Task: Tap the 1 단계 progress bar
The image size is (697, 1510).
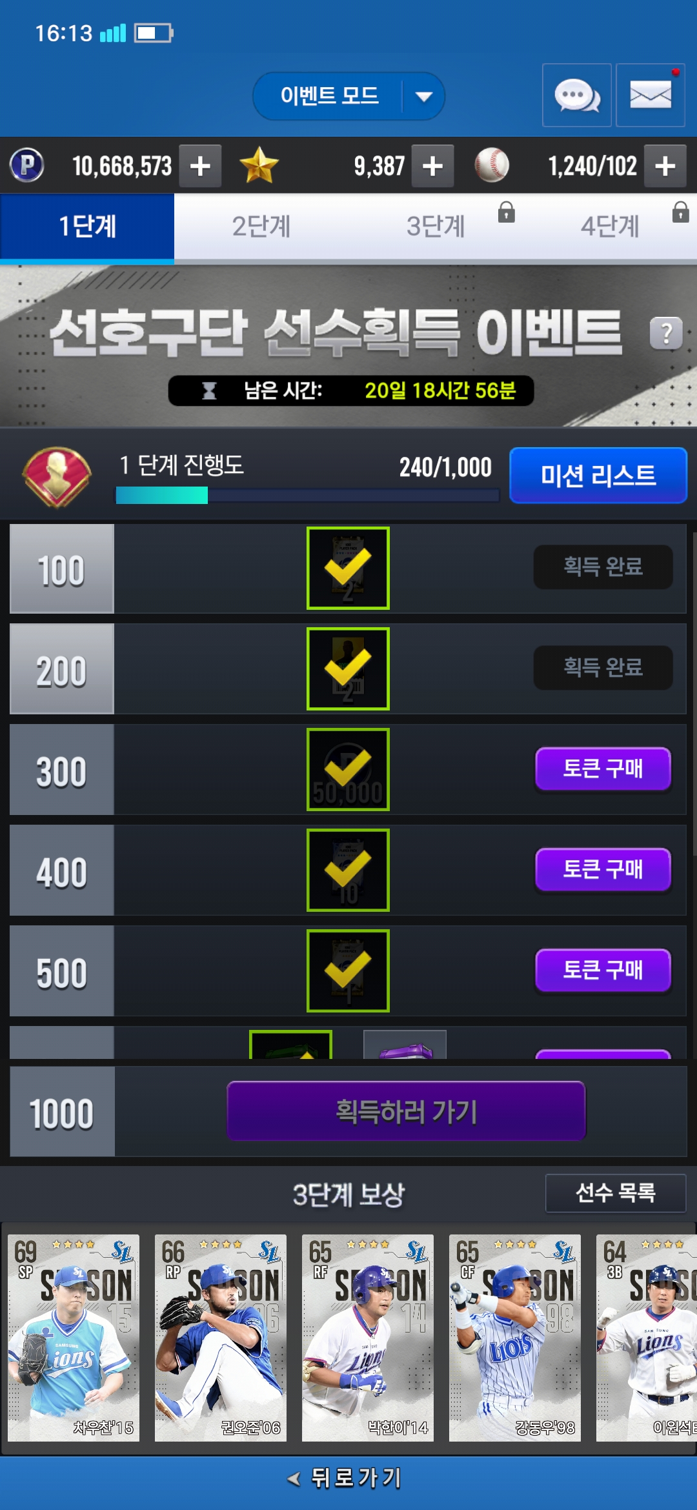Action: [x=307, y=496]
